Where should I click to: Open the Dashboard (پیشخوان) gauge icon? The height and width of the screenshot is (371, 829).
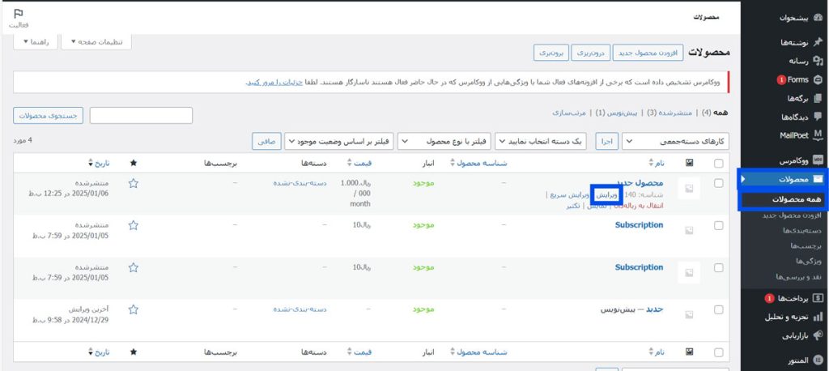coord(818,18)
